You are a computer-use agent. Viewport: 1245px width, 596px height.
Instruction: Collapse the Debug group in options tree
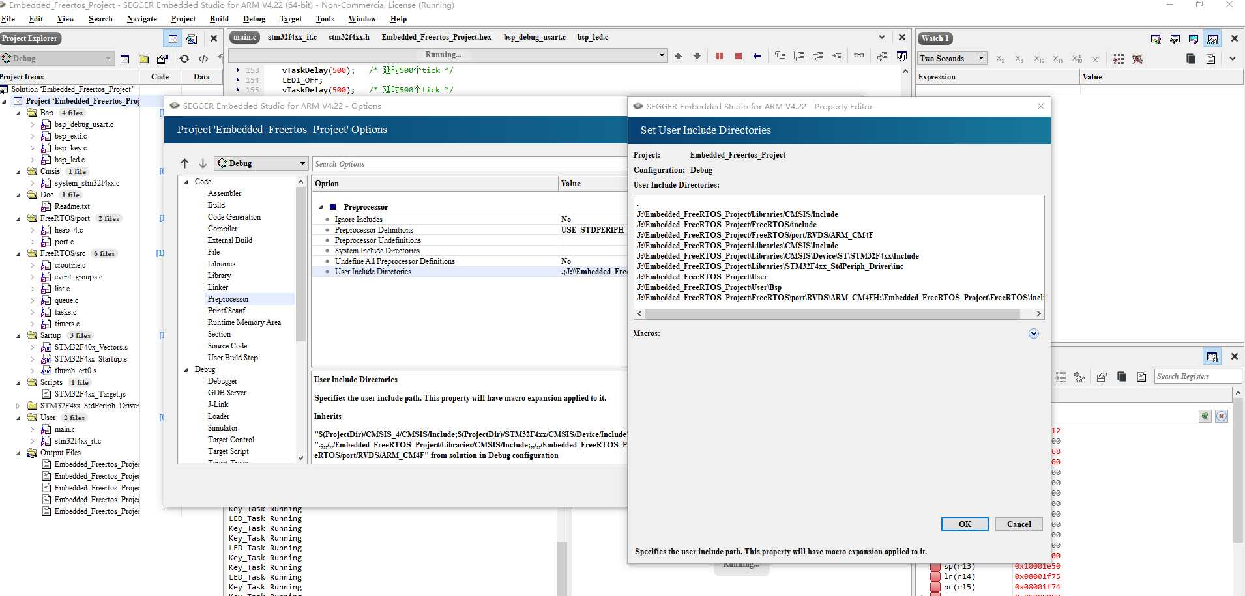pyautogui.click(x=186, y=370)
